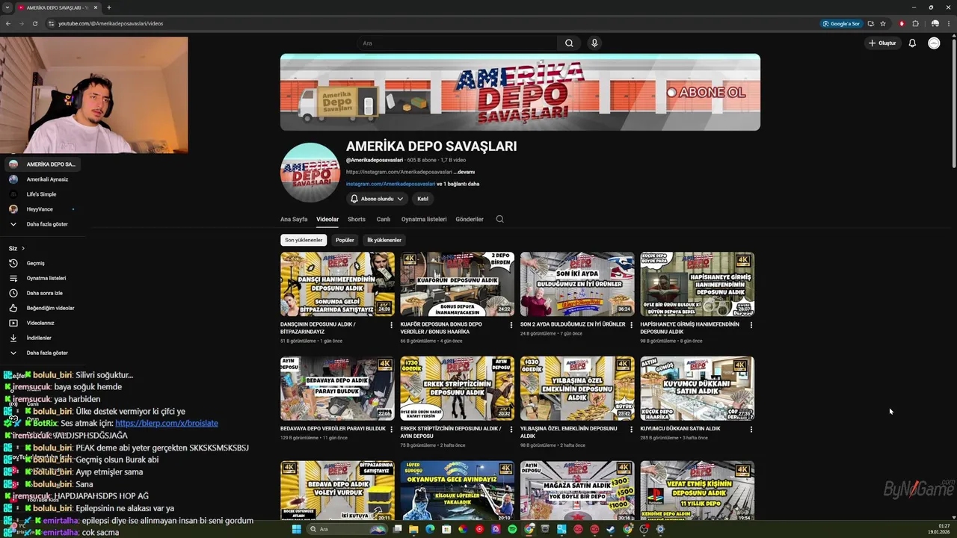Viewport: 957px width, 538px height.
Task: Open File Explorer from the taskbar
Action: point(413,529)
